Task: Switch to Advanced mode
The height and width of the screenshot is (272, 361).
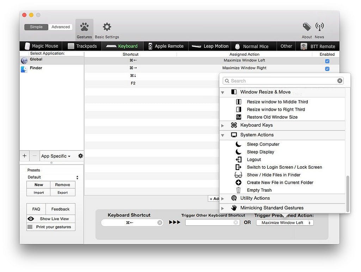Action: pos(61,27)
